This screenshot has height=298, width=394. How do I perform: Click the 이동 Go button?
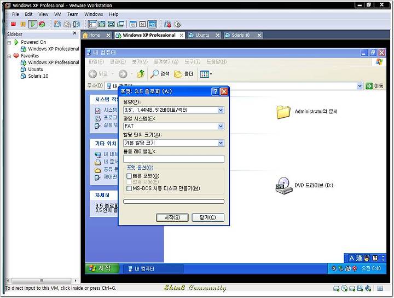pyautogui.click(x=375, y=86)
